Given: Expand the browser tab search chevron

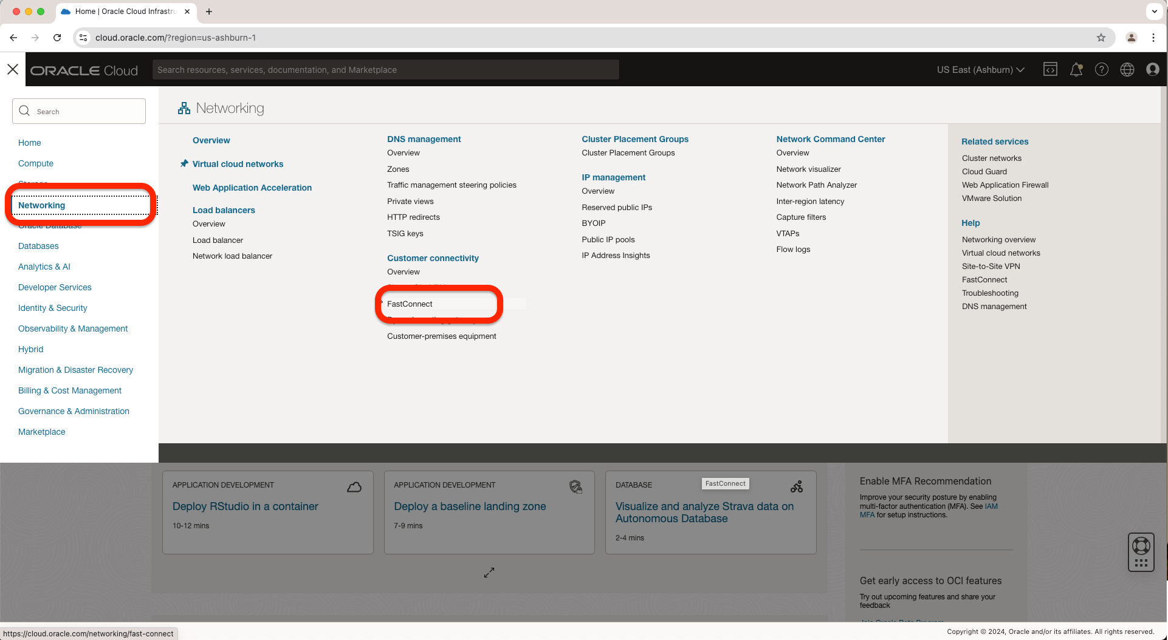Looking at the screenshot, I should coord(1154,11).
